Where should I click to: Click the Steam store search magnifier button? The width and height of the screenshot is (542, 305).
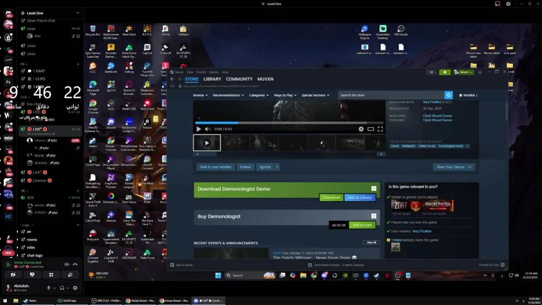(448, 95)
